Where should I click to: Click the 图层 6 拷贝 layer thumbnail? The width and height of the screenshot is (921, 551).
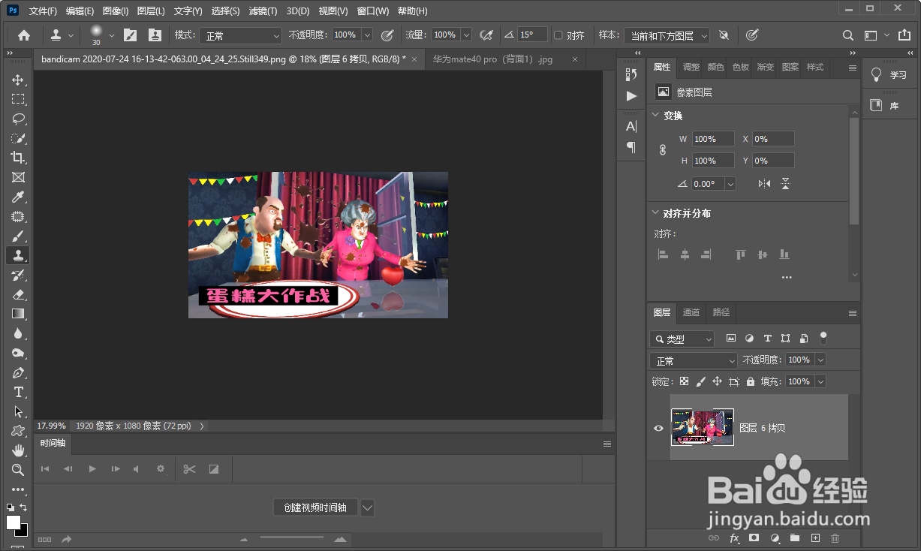tap(702, 427)
